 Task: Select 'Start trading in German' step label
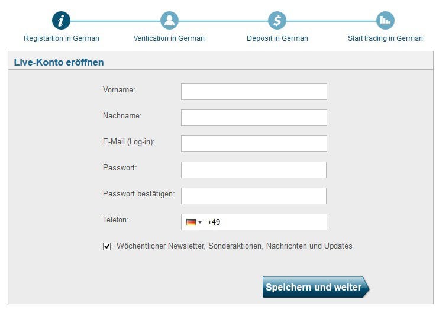coord(385,38)
